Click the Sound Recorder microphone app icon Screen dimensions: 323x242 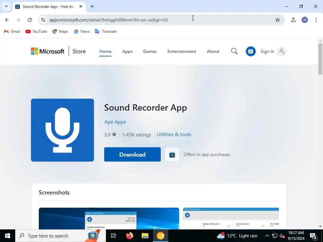point(62,130)
